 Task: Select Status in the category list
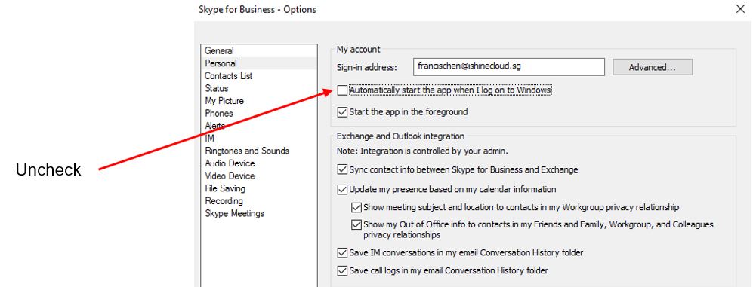216,88
